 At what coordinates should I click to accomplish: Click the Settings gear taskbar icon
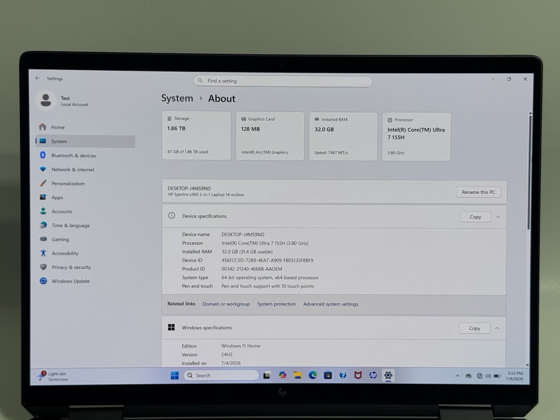click(x=388, y=375)
